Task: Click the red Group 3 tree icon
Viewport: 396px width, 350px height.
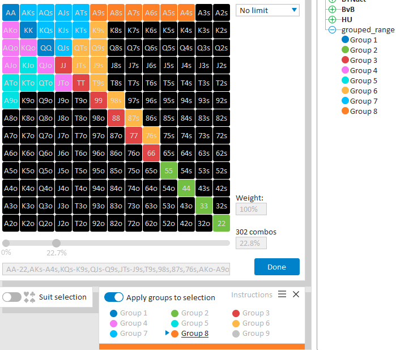Action: (345, 60)
